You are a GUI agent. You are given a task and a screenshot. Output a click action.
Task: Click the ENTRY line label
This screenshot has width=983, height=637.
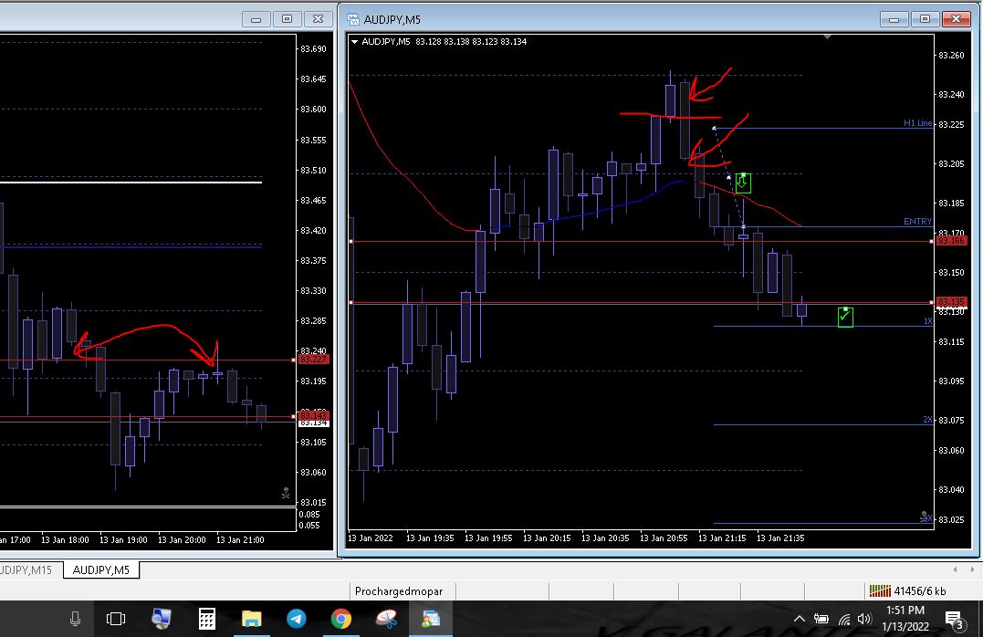click(917, 222)
